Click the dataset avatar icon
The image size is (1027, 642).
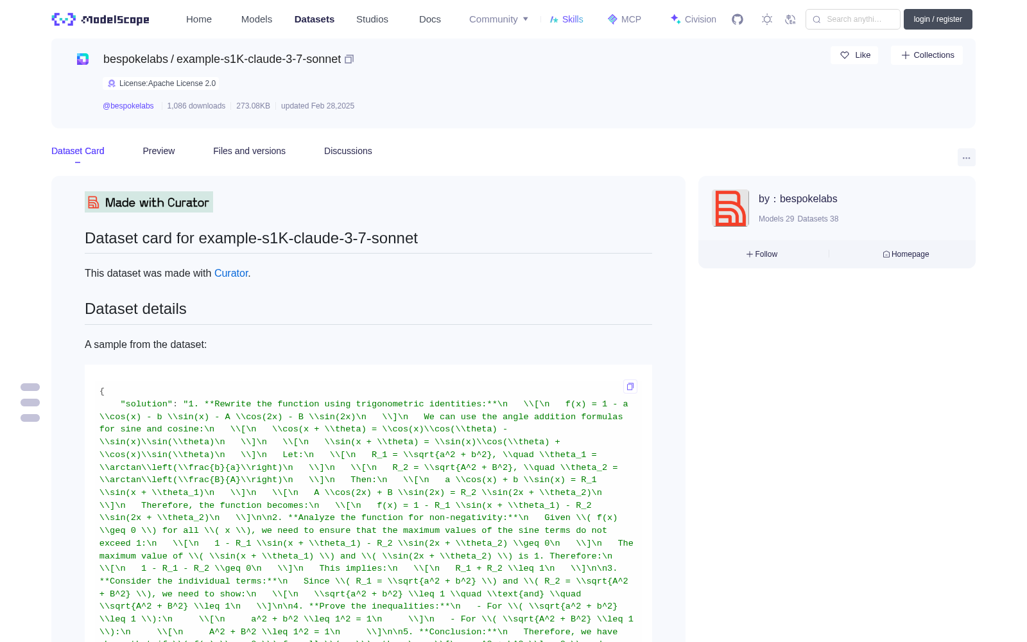click(83, 59)
